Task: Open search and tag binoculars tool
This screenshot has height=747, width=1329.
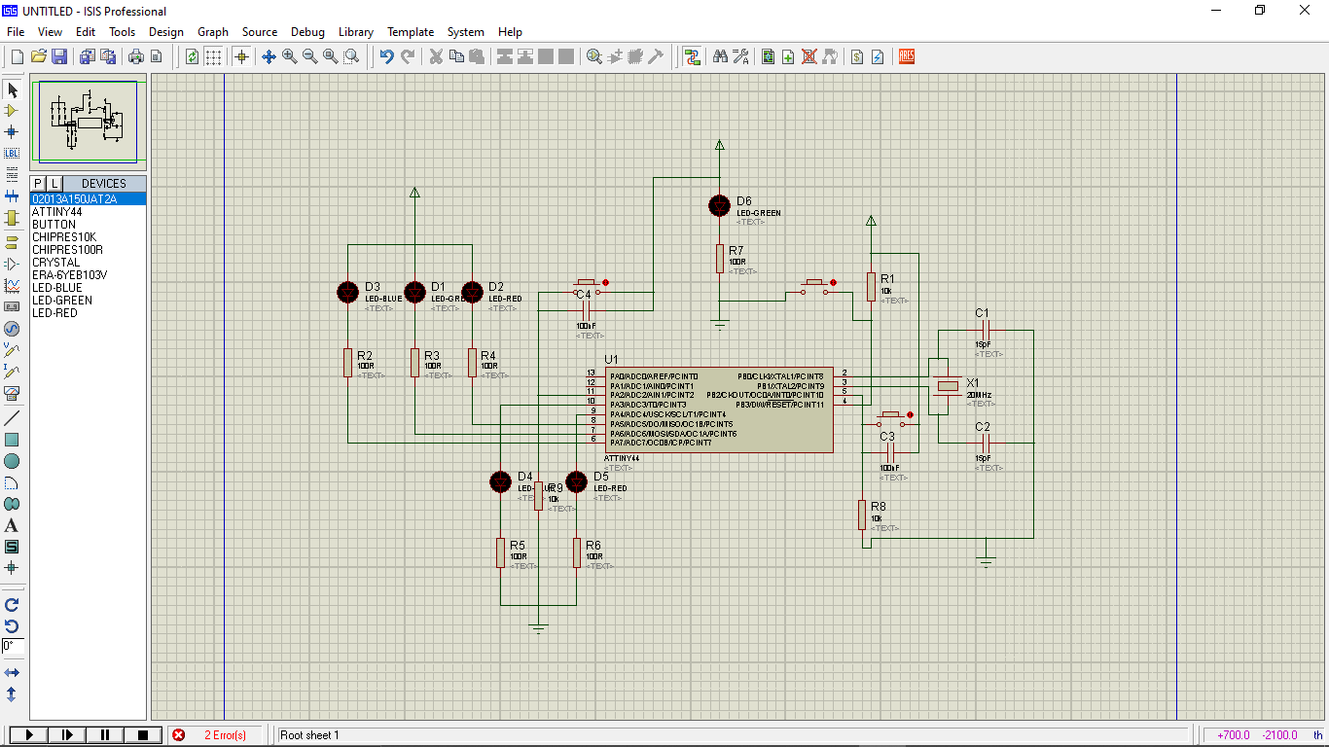Action: [720, 56]
